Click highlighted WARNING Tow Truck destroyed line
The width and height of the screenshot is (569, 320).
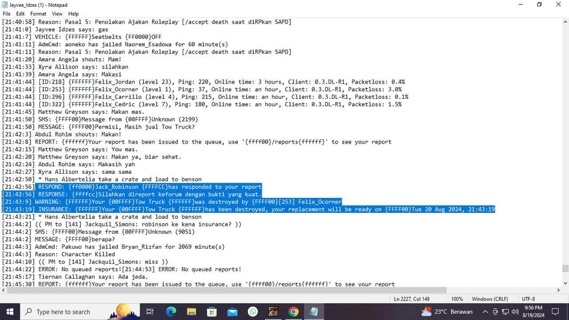(172, 202)
